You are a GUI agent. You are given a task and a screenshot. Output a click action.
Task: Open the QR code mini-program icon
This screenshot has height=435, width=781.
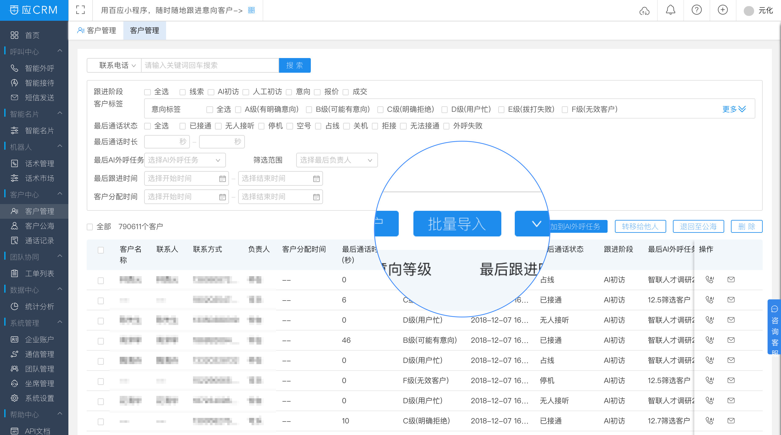pos(251,10)
